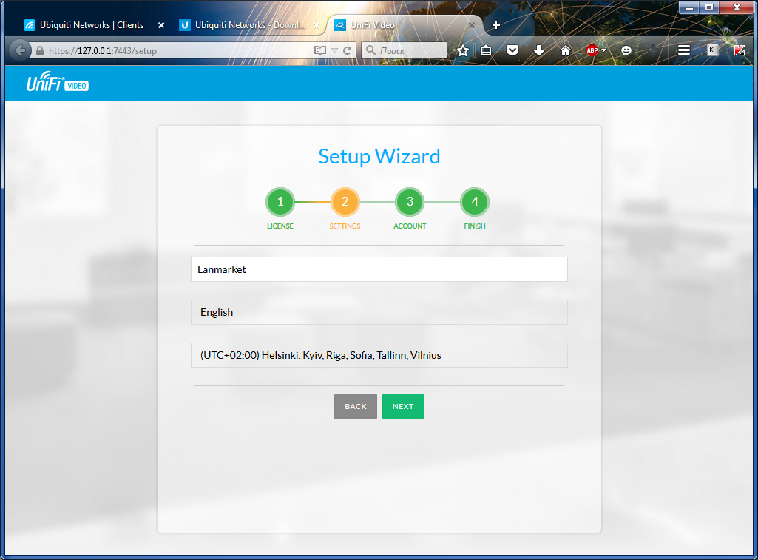Open the Firefox downloads arrow
The image size is (758, 560).
click(x=539, y=50)
